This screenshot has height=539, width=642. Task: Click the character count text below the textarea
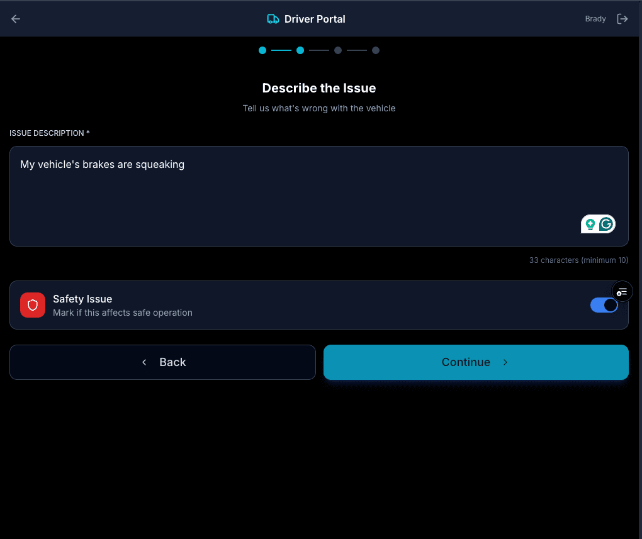(578, 260)
